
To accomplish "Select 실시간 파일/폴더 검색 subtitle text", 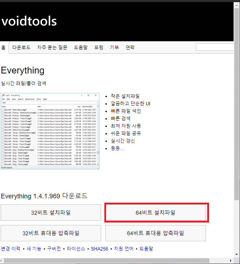I will [24, 83].
